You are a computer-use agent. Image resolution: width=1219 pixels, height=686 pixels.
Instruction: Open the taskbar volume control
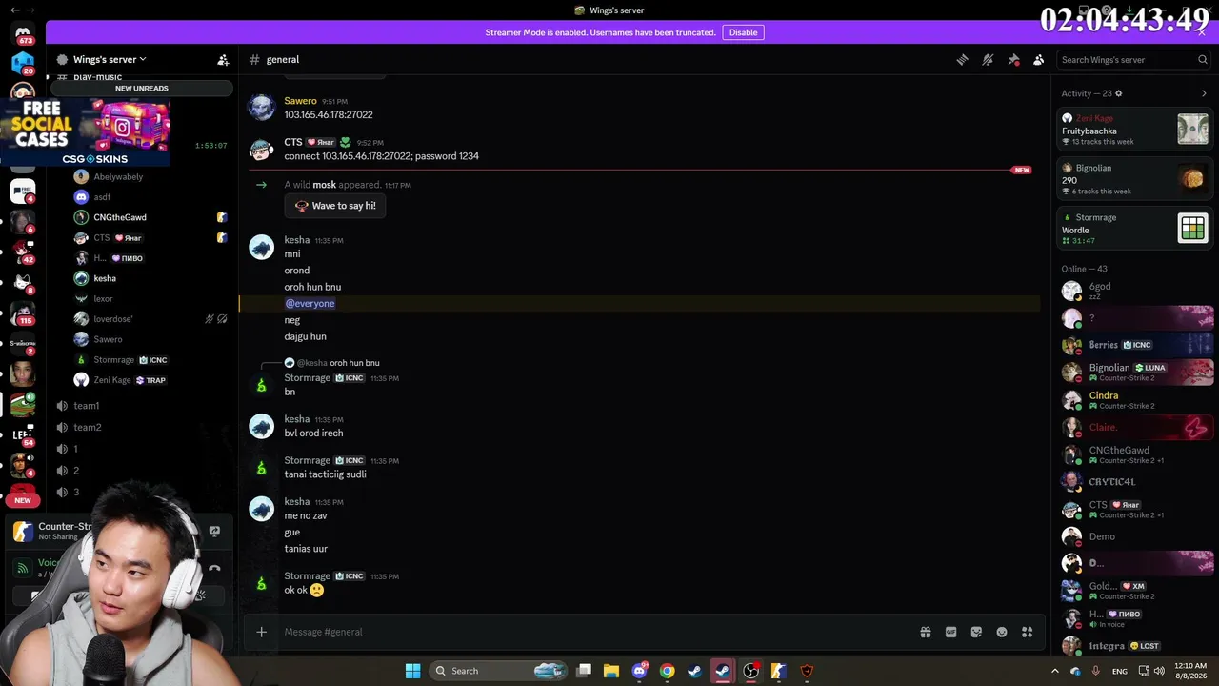1159,671
